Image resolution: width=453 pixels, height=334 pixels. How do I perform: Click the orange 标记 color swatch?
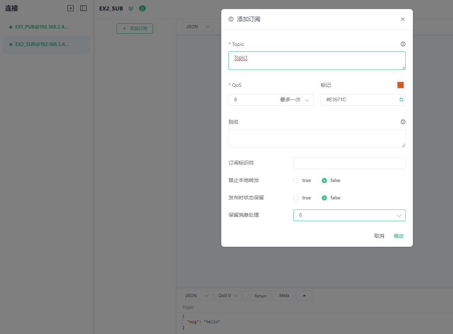coord(400,85)
